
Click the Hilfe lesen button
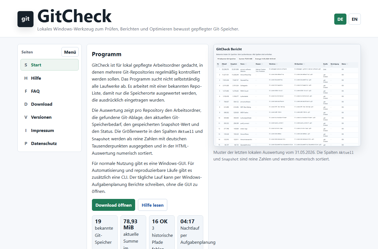tap(153, 205)
